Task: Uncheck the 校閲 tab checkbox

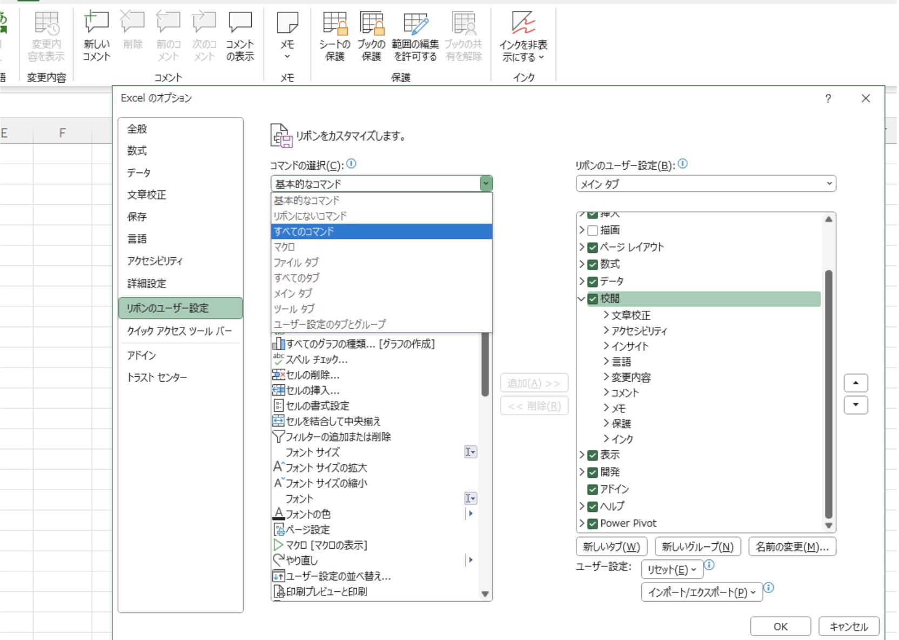Action: [592, 298]
